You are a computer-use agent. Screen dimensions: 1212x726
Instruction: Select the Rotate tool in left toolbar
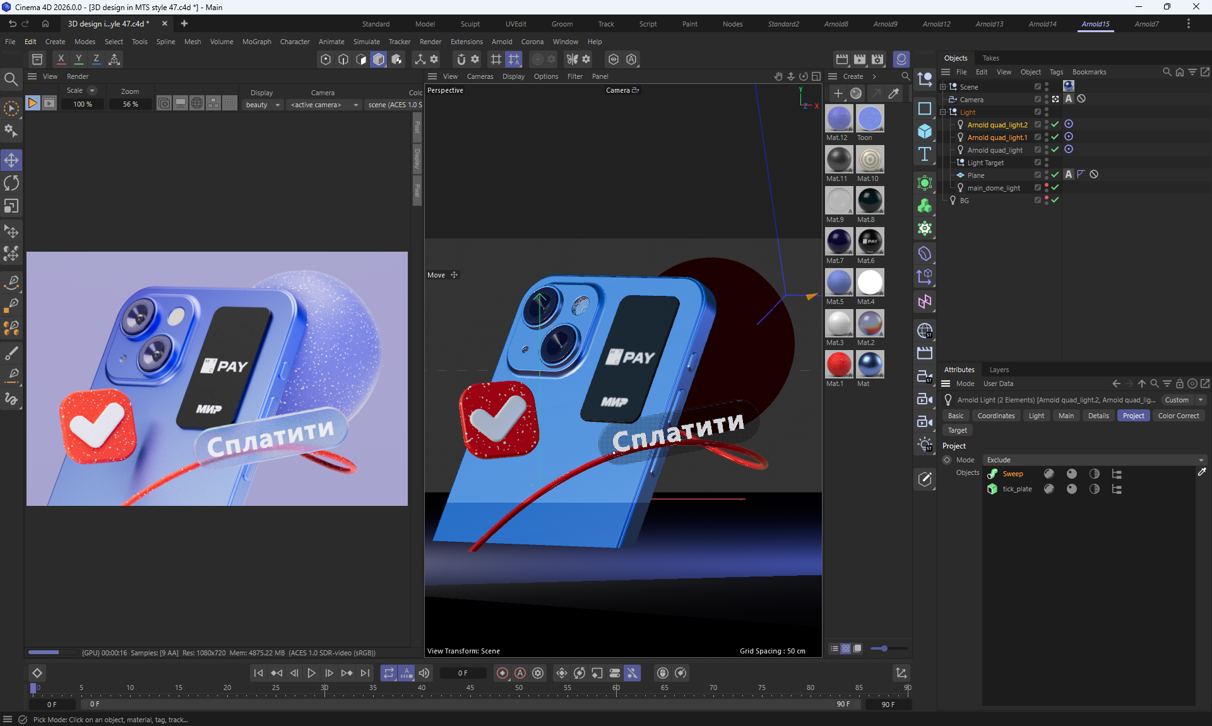[x=11, y=183]
